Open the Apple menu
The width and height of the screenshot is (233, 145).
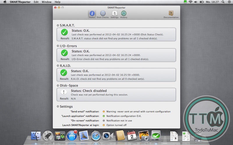(x=5, y=2)
